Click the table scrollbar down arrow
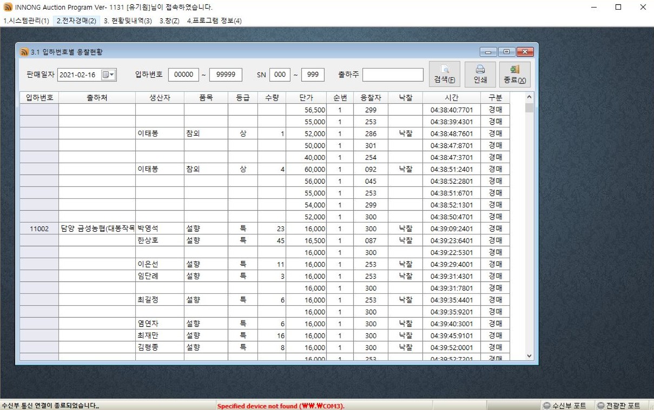 529,356
